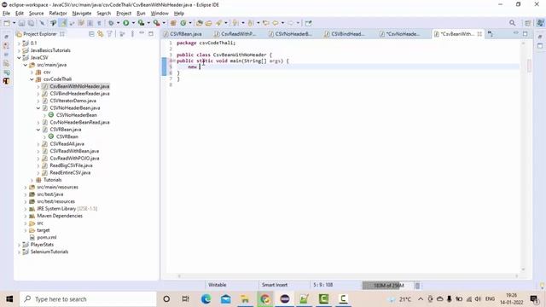
Task: Collapse the CSVNoHeaderBean.java node
Action: tap(38, 108)
